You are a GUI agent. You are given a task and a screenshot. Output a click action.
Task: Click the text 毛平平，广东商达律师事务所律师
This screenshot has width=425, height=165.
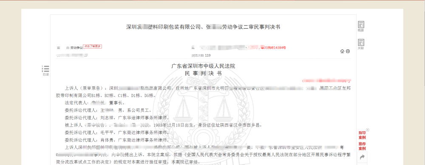coord(135,133)
